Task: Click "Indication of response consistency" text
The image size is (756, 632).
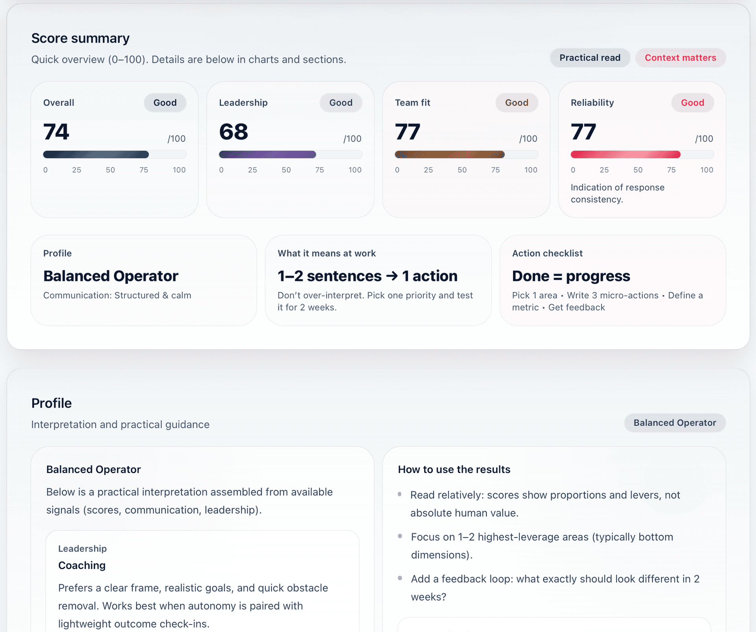Action: pos(617,193)
